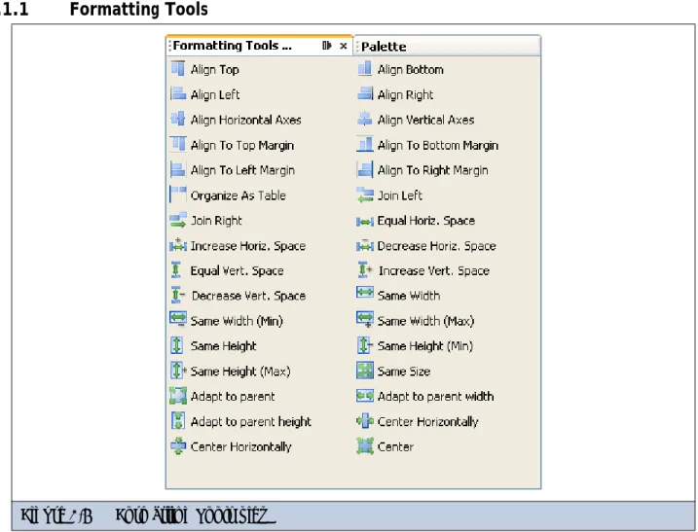Image resolution: width=698 pixels, height=532 pixels.
Task: Switch to the Palette tab
Action: point(447,47)
